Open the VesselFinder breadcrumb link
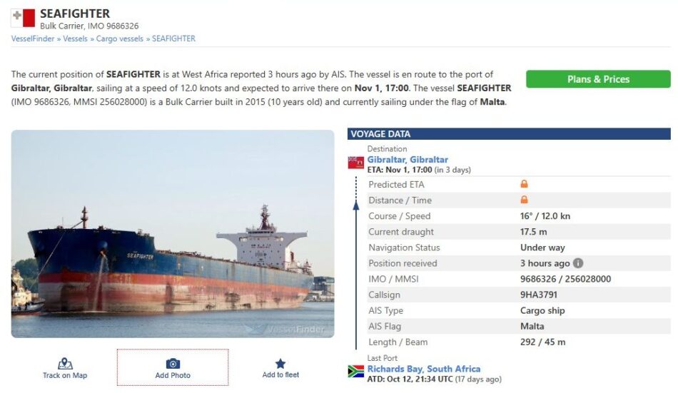678x393 pixels. (32, 39)
